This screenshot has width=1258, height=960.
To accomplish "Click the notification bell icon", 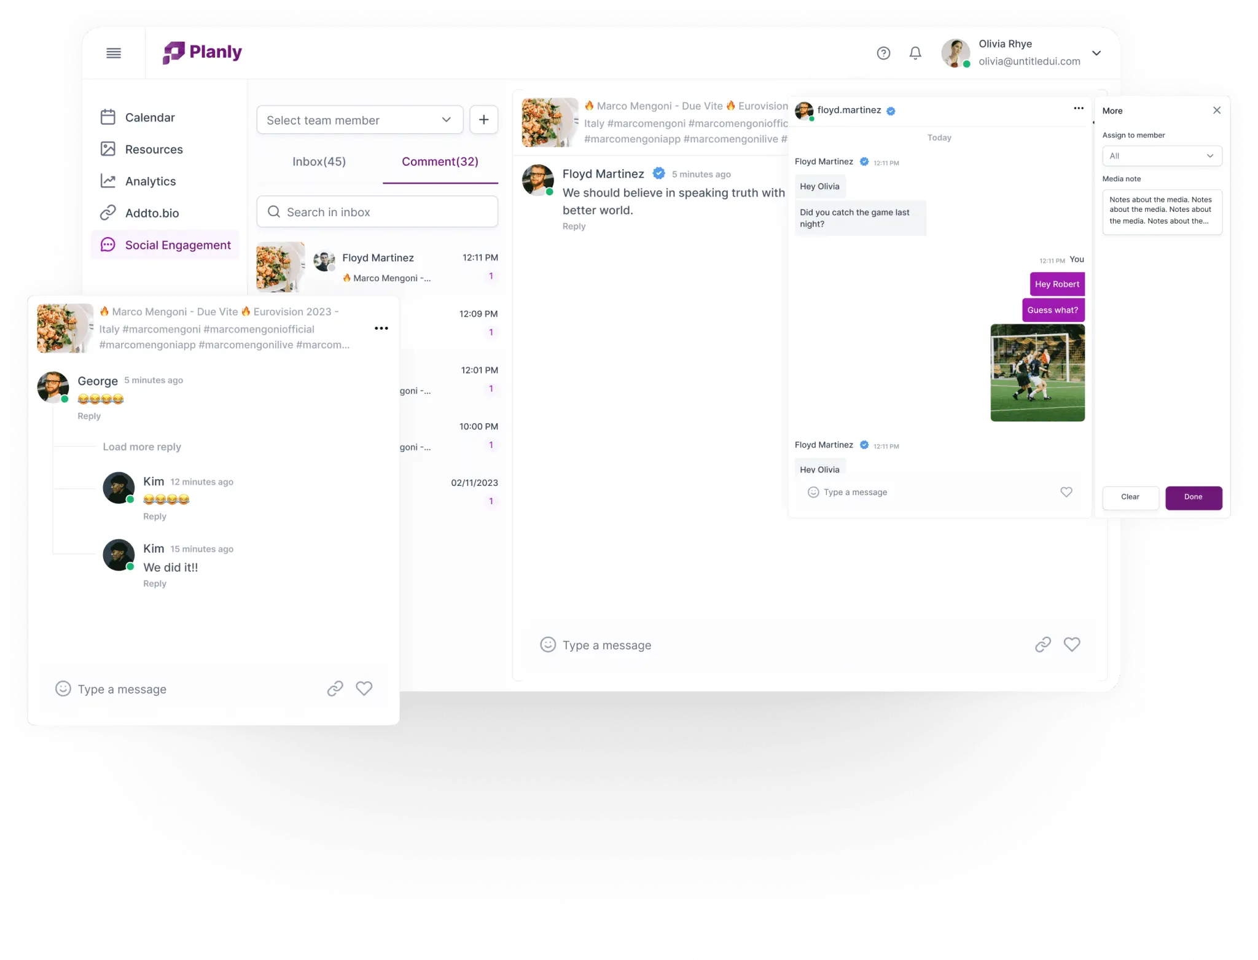I will (x=914, y=52).
